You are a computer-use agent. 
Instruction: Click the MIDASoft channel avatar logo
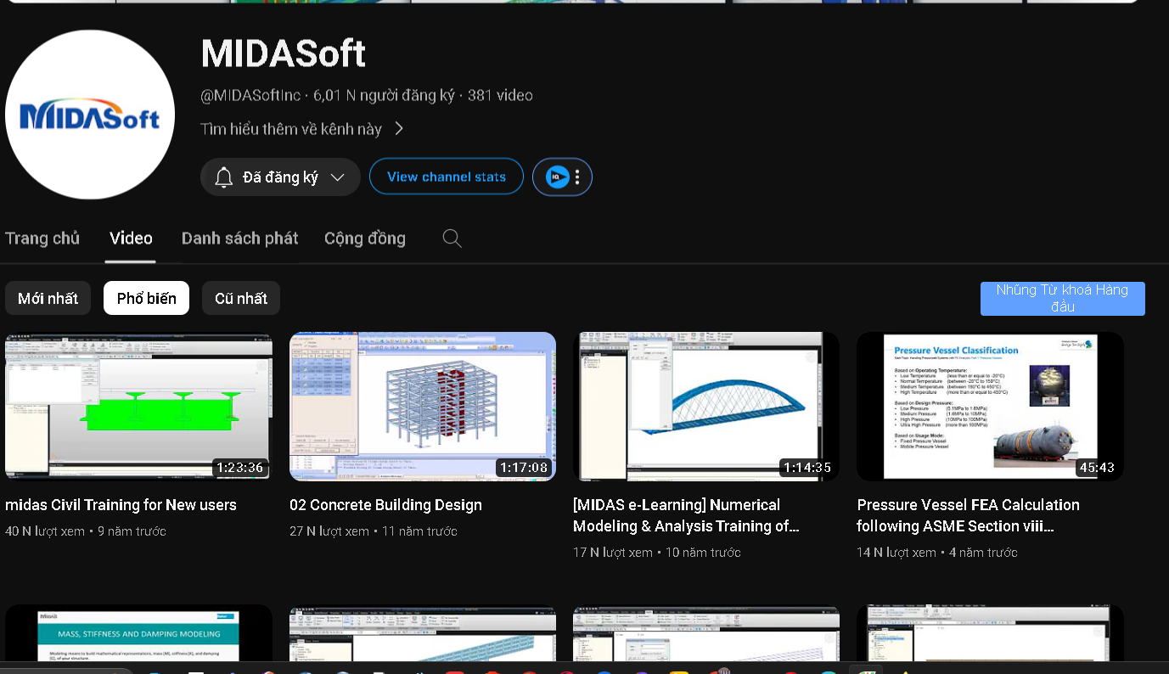[x=90, y=115]
